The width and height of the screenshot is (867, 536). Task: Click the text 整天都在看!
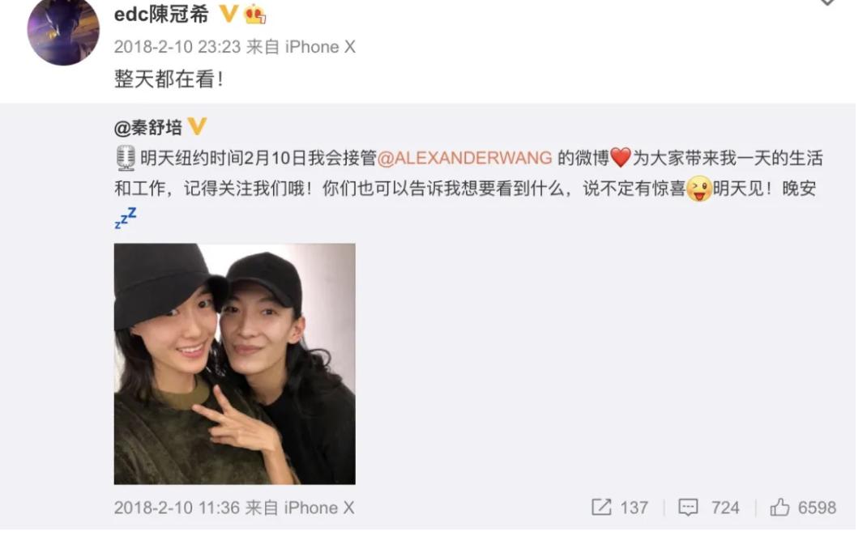click(x=169, y=79)
